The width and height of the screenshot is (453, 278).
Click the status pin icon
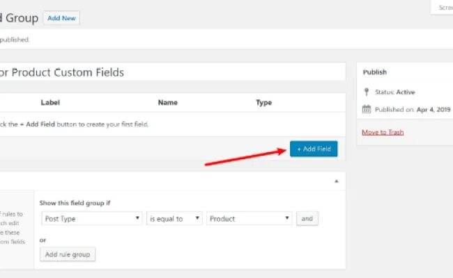point(367,92)
